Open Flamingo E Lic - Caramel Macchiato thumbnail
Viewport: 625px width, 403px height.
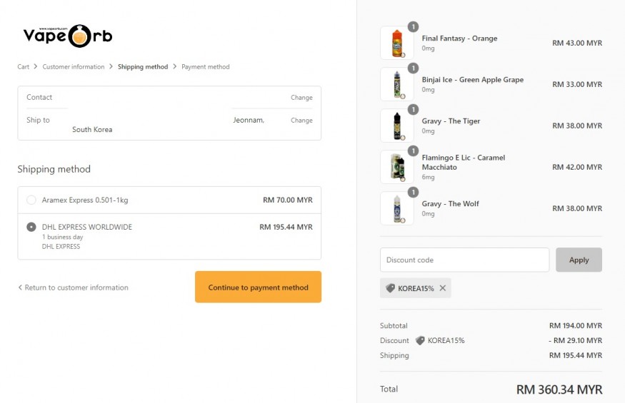point(396,167)
